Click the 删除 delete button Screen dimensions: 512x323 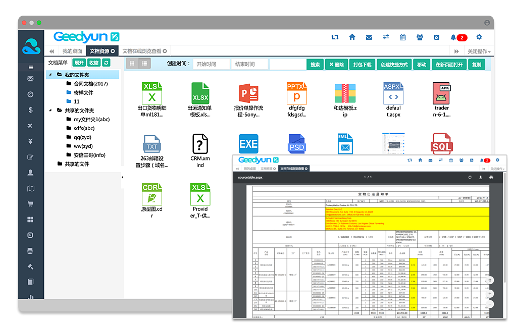pyautogui.click(x=337, y=65)
